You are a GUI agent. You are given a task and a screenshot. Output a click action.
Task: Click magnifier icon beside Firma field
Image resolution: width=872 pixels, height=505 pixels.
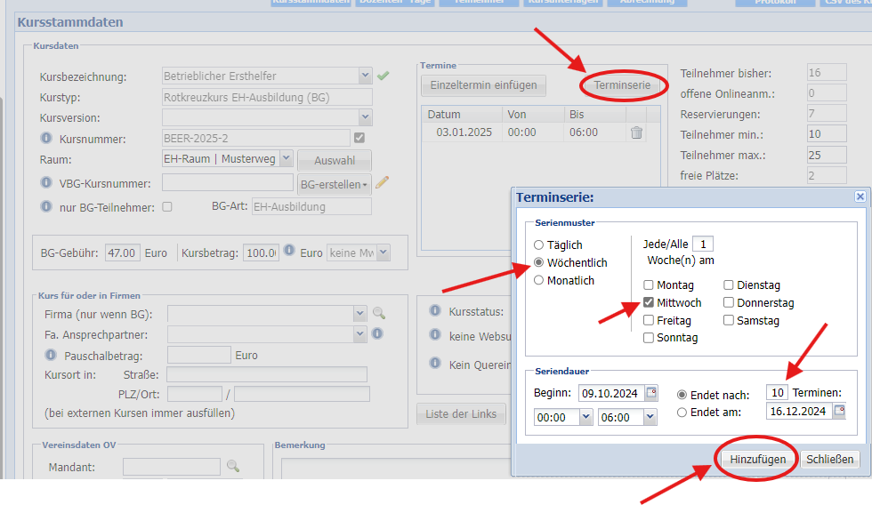pyautogui.click(x=379, y=313)
